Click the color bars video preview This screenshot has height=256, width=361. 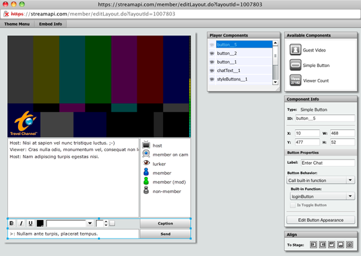(98, 86)
